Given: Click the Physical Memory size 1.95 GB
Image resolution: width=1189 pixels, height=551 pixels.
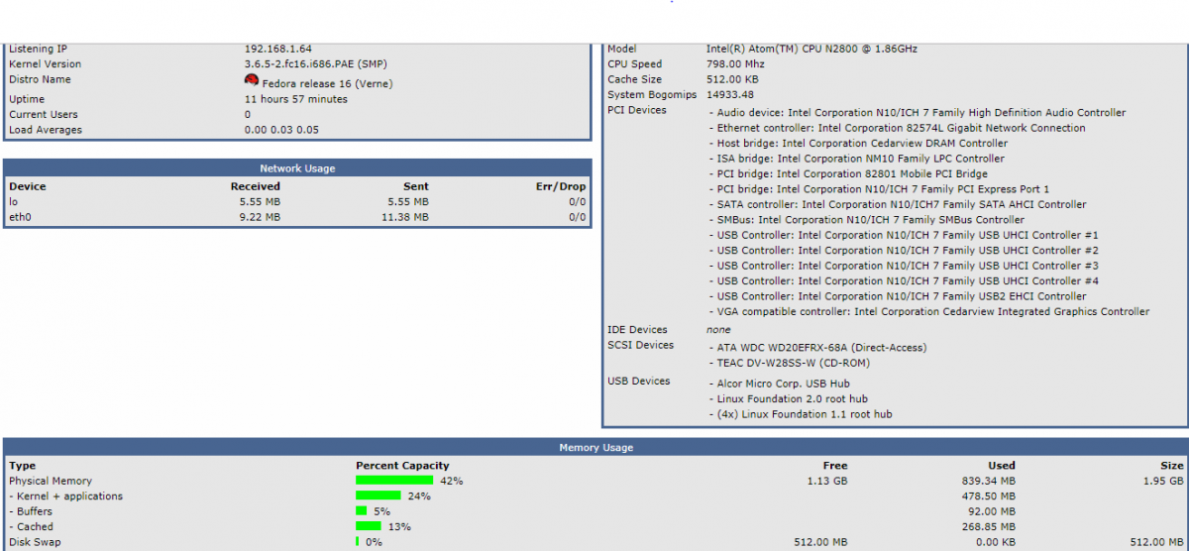Looking at the screenshot, I should pos(1162,481).
